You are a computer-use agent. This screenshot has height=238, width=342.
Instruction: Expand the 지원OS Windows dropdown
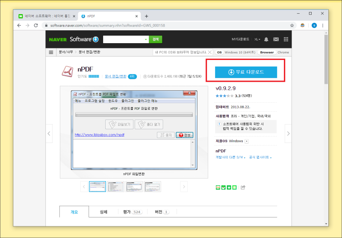click(247, 141)
